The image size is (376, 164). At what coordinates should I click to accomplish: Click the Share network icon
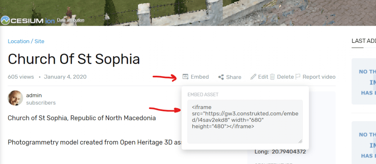tap(221, 77)
